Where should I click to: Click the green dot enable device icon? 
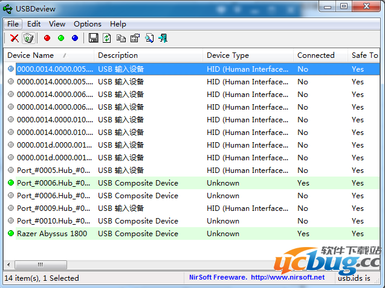61,38
